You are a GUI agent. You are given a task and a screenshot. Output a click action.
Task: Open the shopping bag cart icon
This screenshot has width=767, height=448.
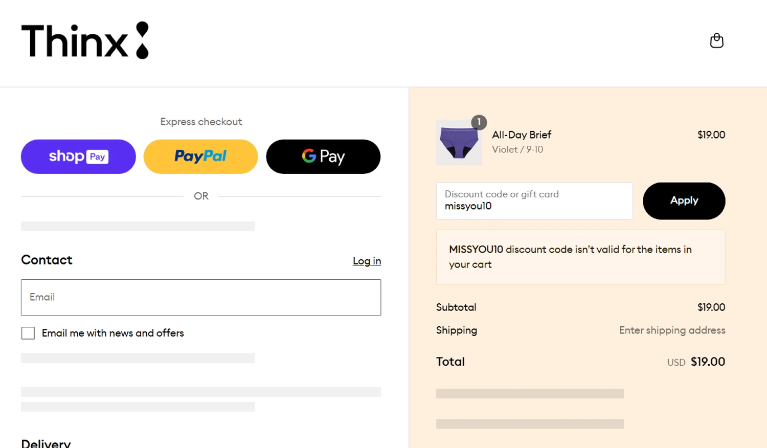pos(716,40)
